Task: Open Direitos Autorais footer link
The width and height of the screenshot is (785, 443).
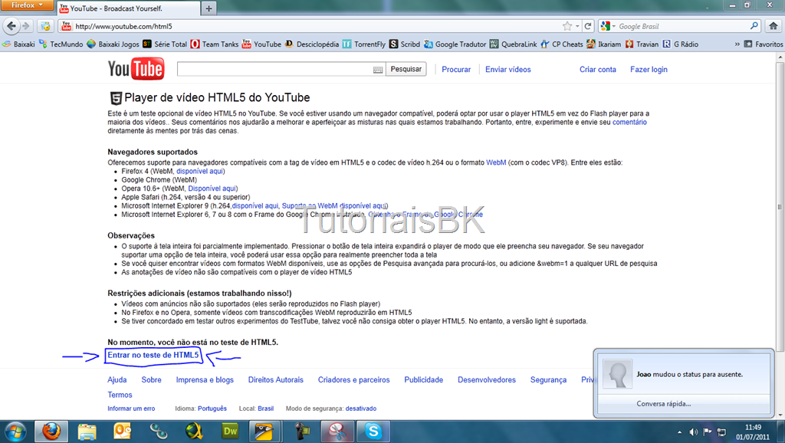Action: [275, 380]
